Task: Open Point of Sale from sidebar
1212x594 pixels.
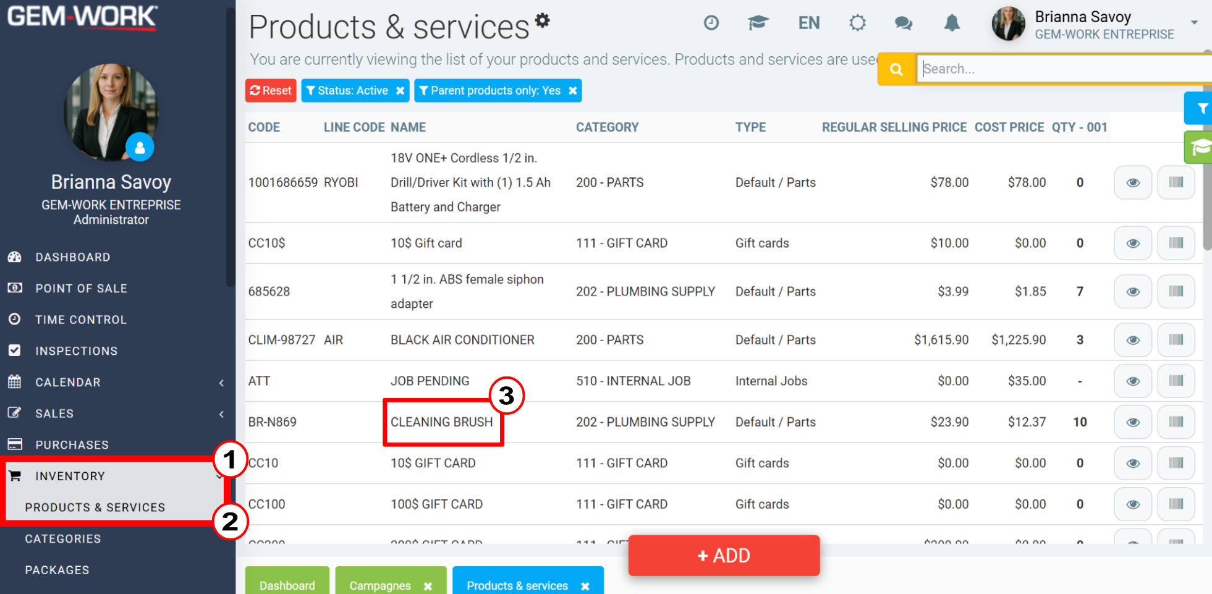Action: click(x=81, y=289)
